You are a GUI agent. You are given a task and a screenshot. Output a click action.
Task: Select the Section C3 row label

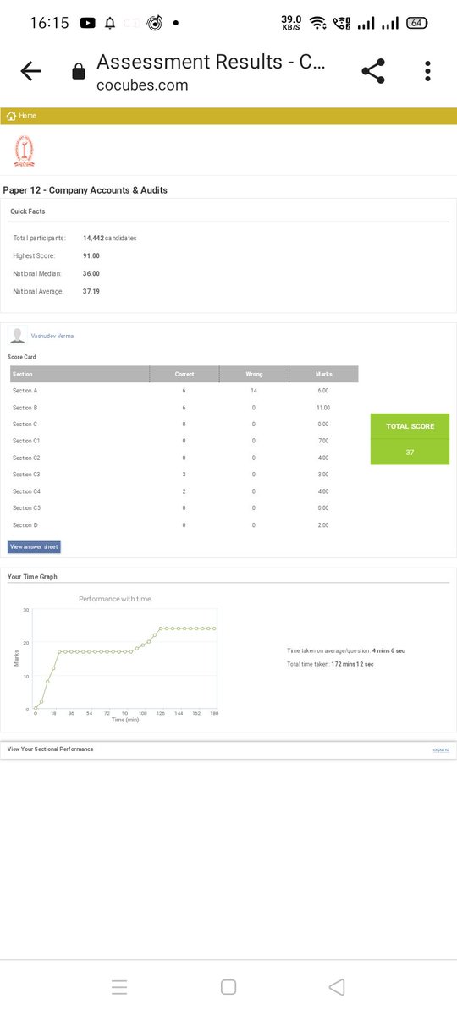(x=26, y=475)
